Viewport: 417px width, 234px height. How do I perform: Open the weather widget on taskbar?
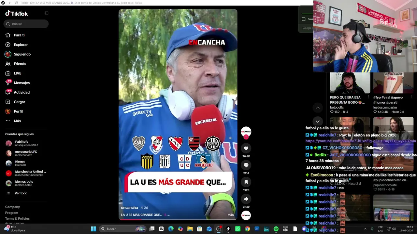point(15,229)
